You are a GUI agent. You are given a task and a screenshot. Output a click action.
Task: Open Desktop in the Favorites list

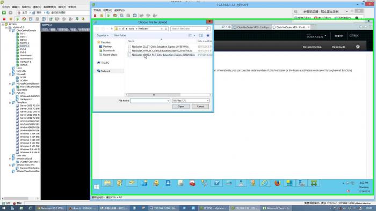tap(107, 47)
